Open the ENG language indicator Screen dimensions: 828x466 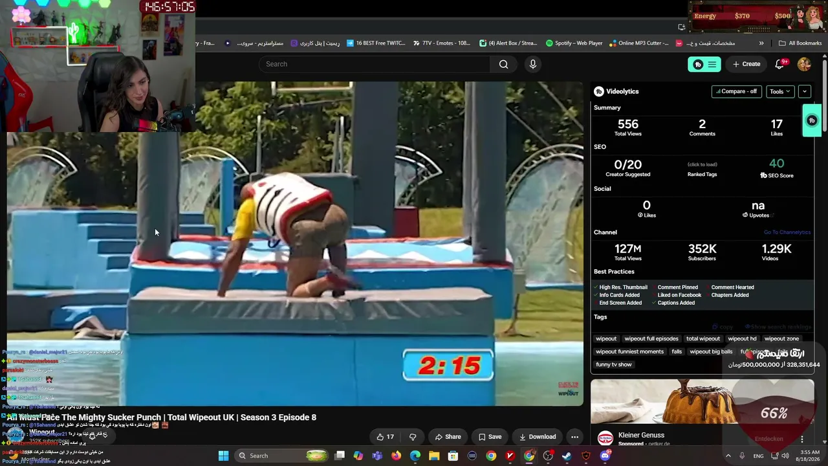pyautogui.click(x=758, y=456)
